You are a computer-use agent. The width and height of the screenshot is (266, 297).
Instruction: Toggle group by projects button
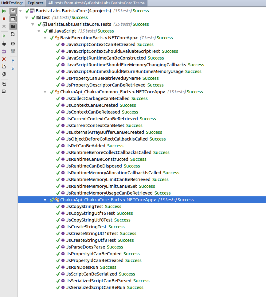(13, 11)
